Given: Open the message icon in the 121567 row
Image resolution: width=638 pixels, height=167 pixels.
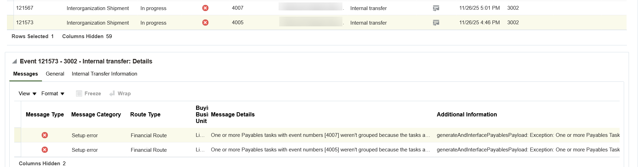Looking at the screenshot, I should coord(436,8).
